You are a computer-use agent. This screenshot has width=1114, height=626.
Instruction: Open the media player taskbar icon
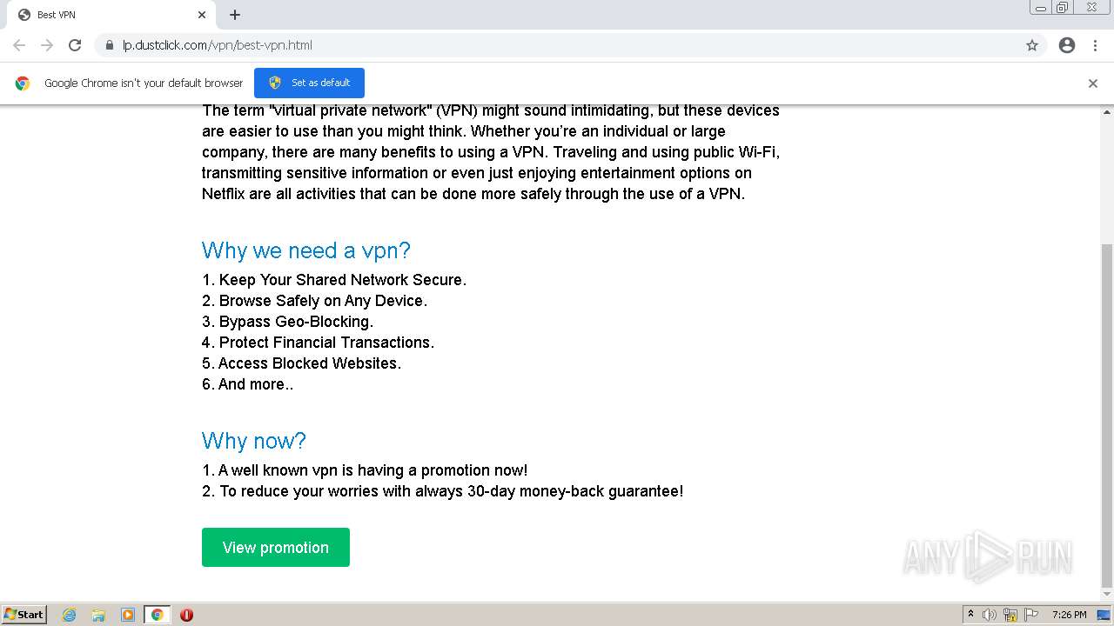coord(128,615)
